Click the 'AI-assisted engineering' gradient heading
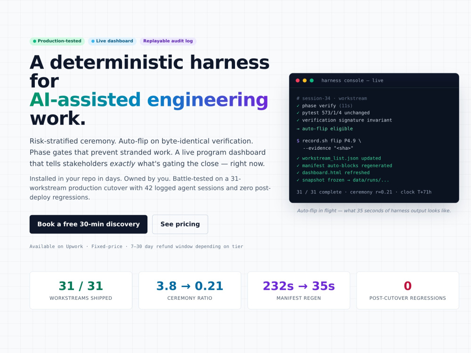 149,100
